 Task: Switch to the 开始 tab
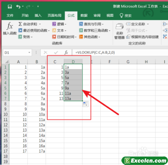tap(25, 16)
